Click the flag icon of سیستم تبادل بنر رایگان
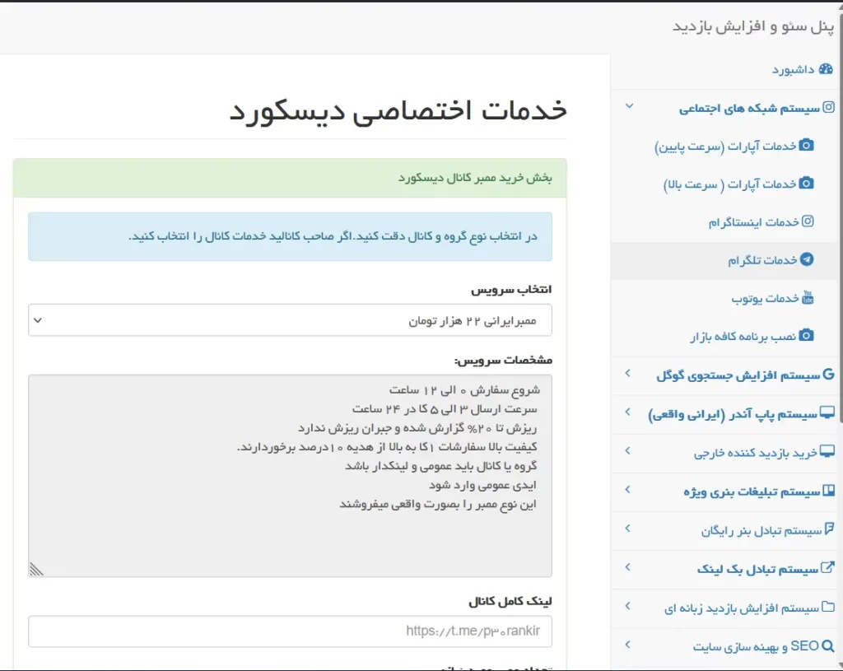Viewport: 843px width, 671px height. click(830, 529)
